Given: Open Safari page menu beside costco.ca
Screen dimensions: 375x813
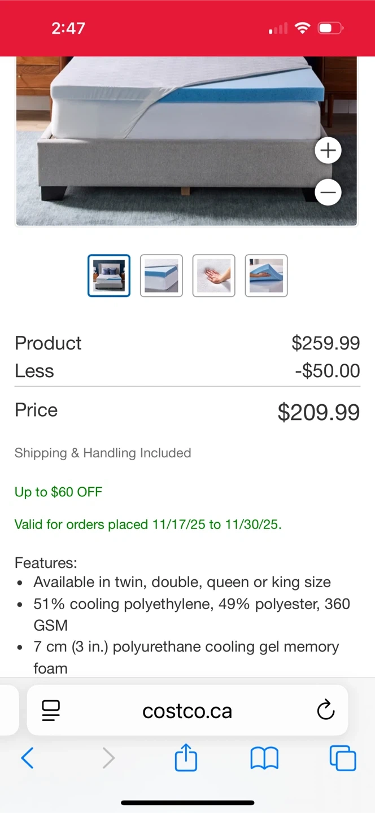Looking at the screenshot, I should (x=51, y=710).
